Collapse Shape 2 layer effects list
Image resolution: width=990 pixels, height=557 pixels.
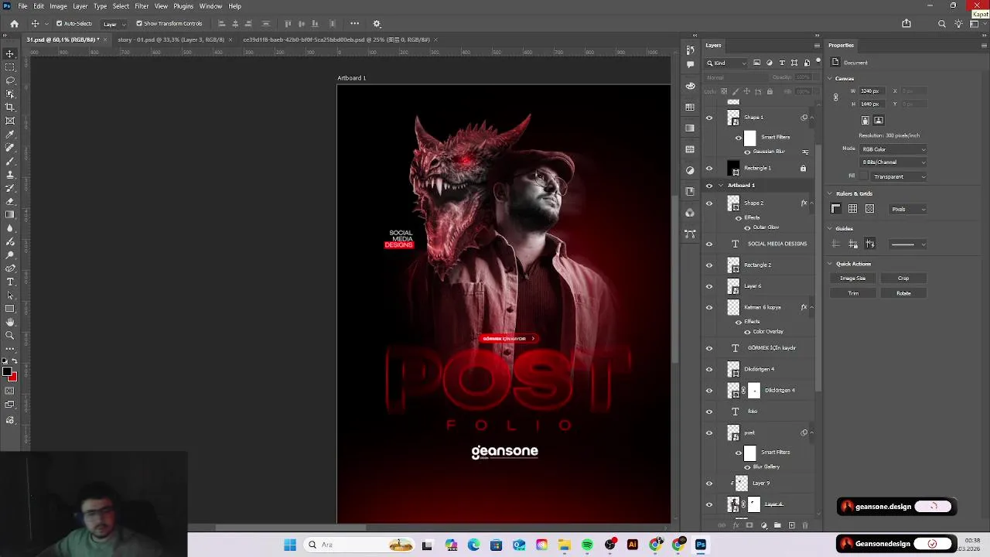811,203
